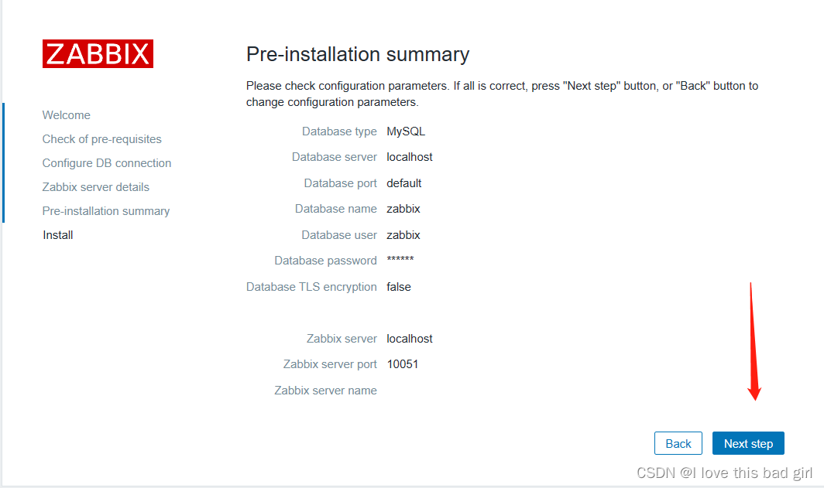Click the zabbix Database name value

coord(404,208)
